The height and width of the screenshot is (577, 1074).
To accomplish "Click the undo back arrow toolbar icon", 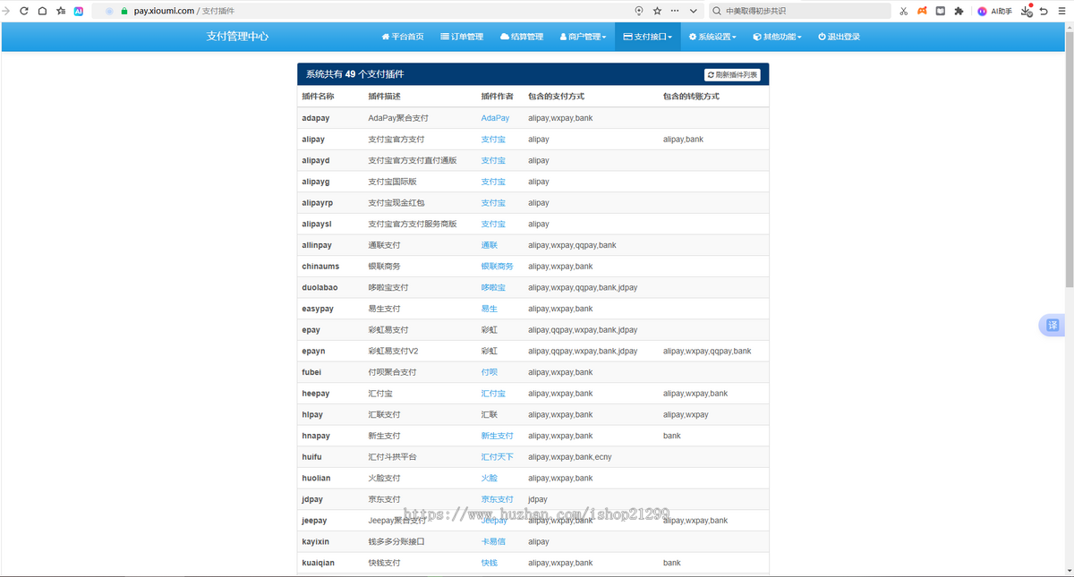I will point(1044,11).
